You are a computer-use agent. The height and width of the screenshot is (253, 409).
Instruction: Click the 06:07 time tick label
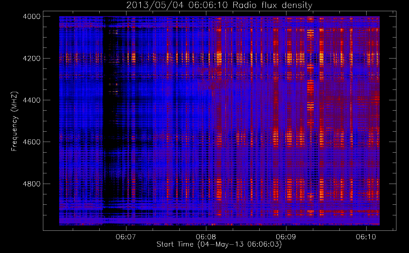coord(126,237)
